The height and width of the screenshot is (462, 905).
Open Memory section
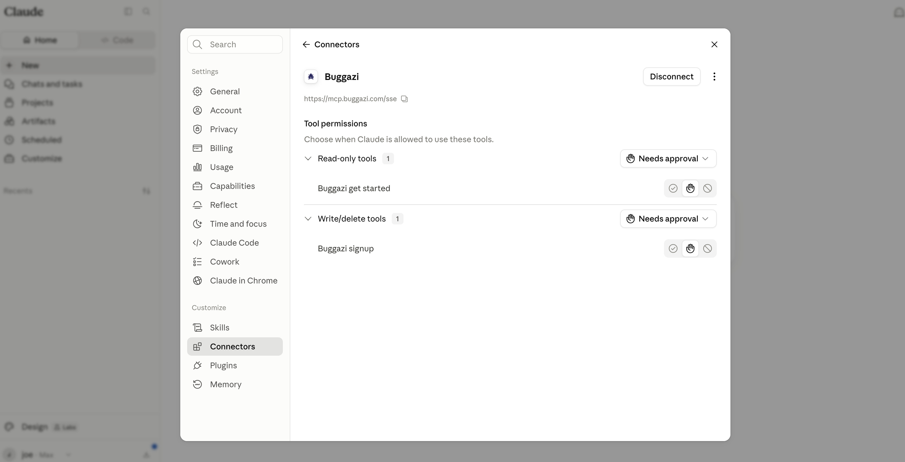coord(235,384)
